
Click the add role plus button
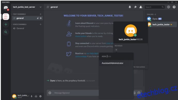coord(116,50)
